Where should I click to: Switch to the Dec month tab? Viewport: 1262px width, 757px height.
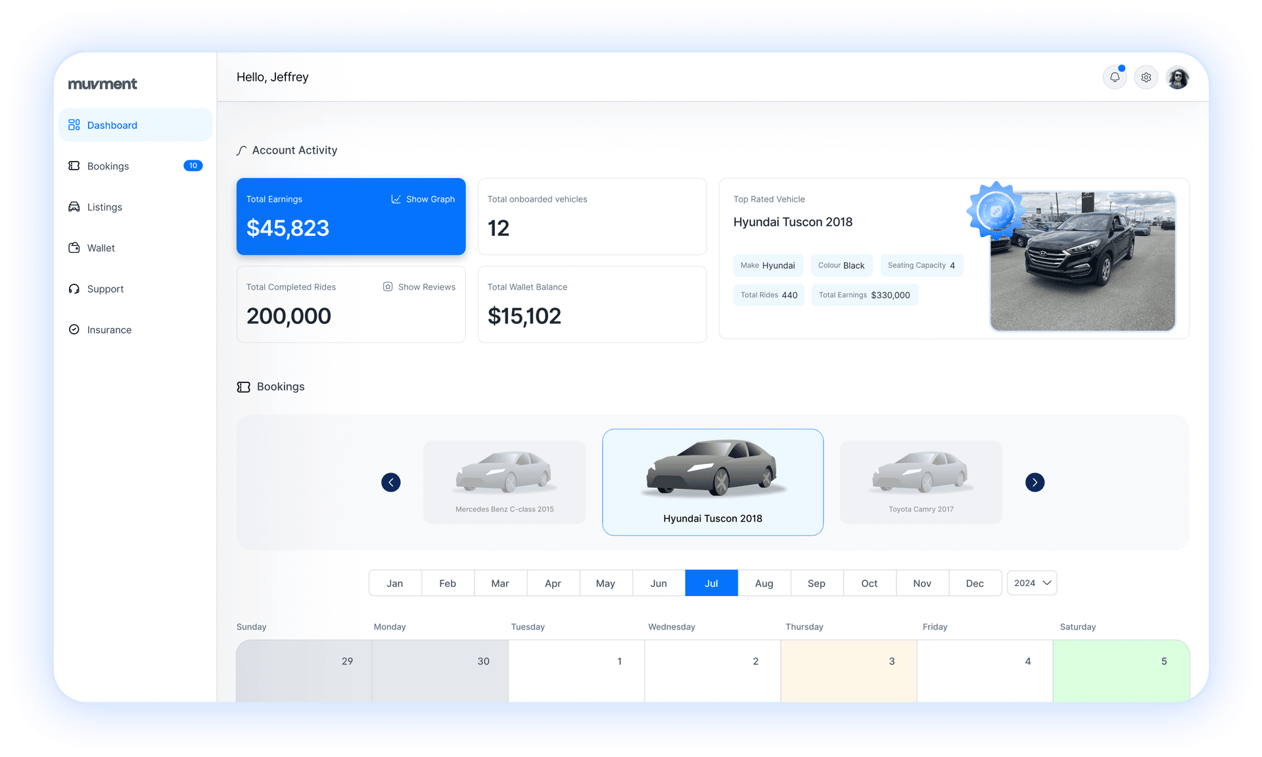click(975, 583)
